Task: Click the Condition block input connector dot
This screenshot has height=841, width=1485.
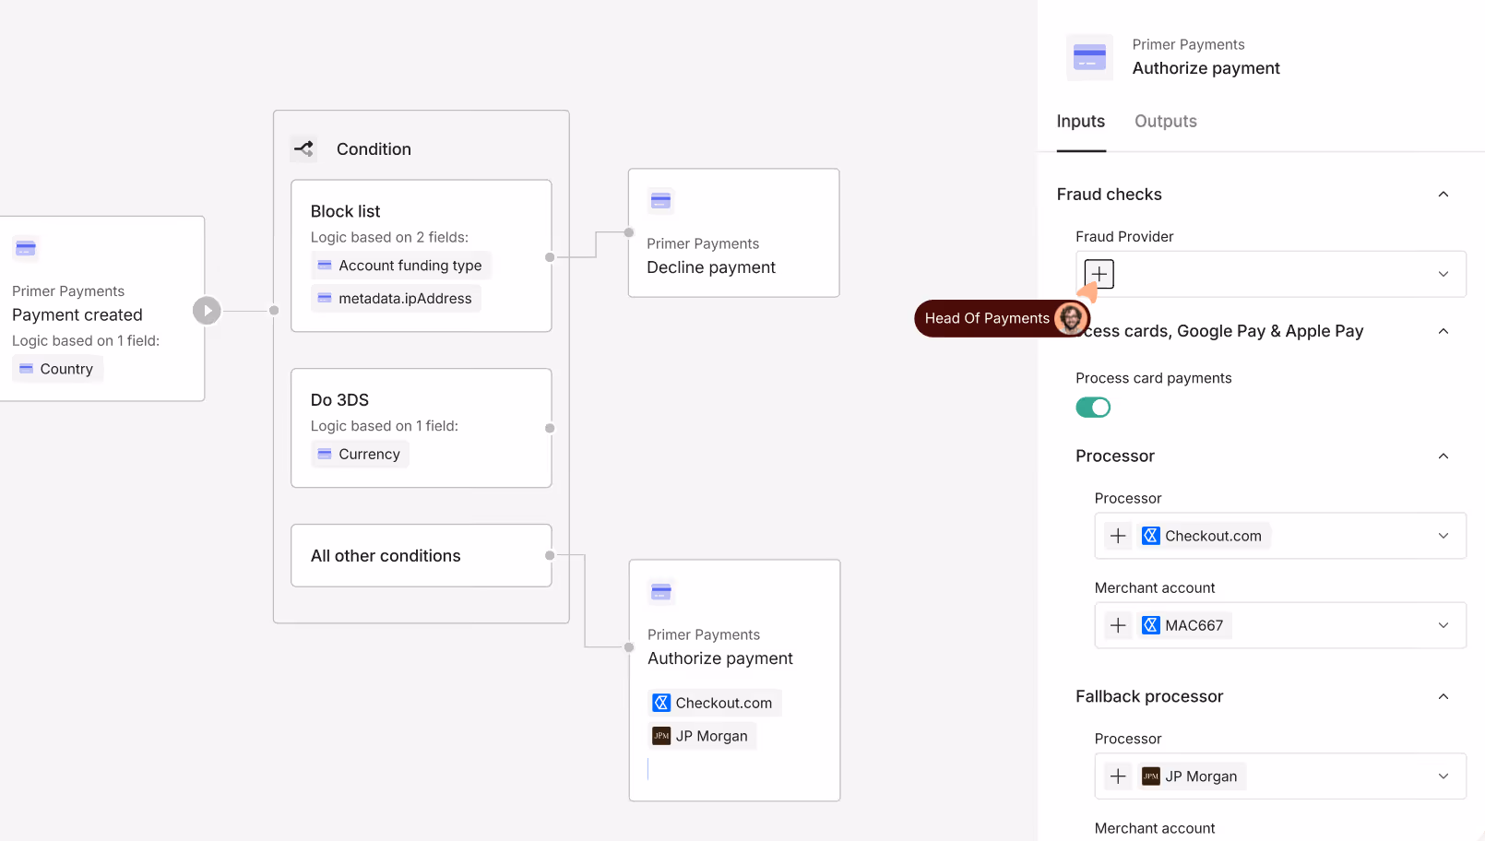Action: [274, 311]
